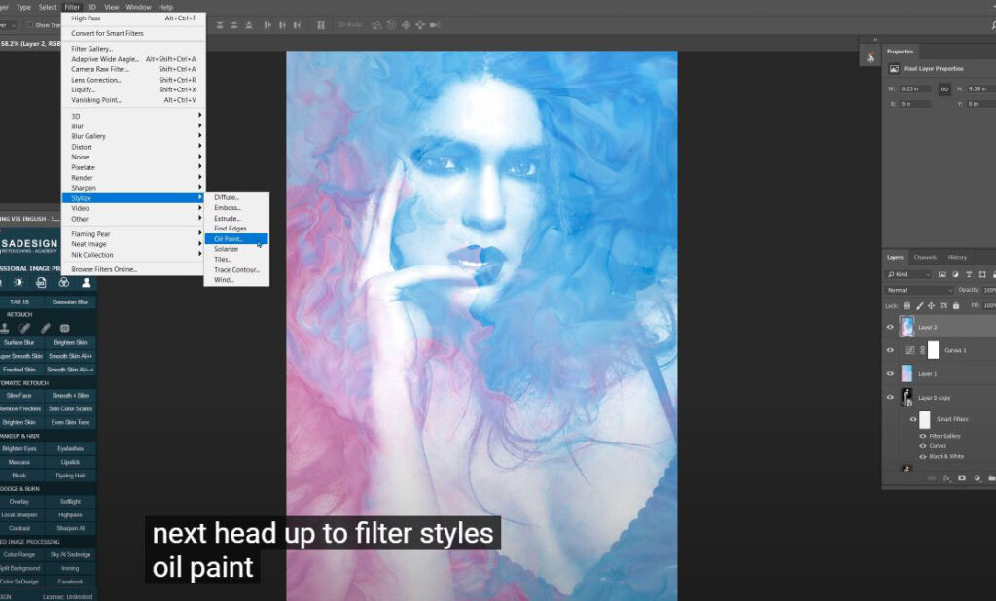Click the Add layer mask icon in Layers panel
The height and width of the screenshot is (601, 996).
pos(961,477)
